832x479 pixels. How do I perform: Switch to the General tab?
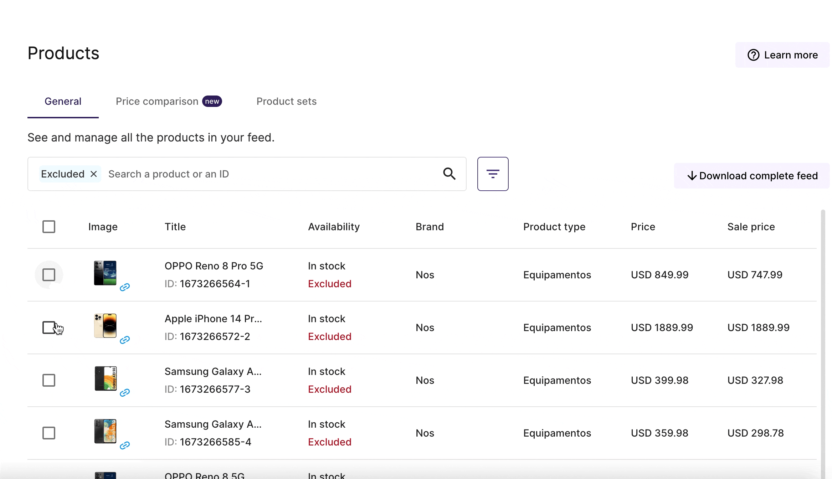pos(63,102)
